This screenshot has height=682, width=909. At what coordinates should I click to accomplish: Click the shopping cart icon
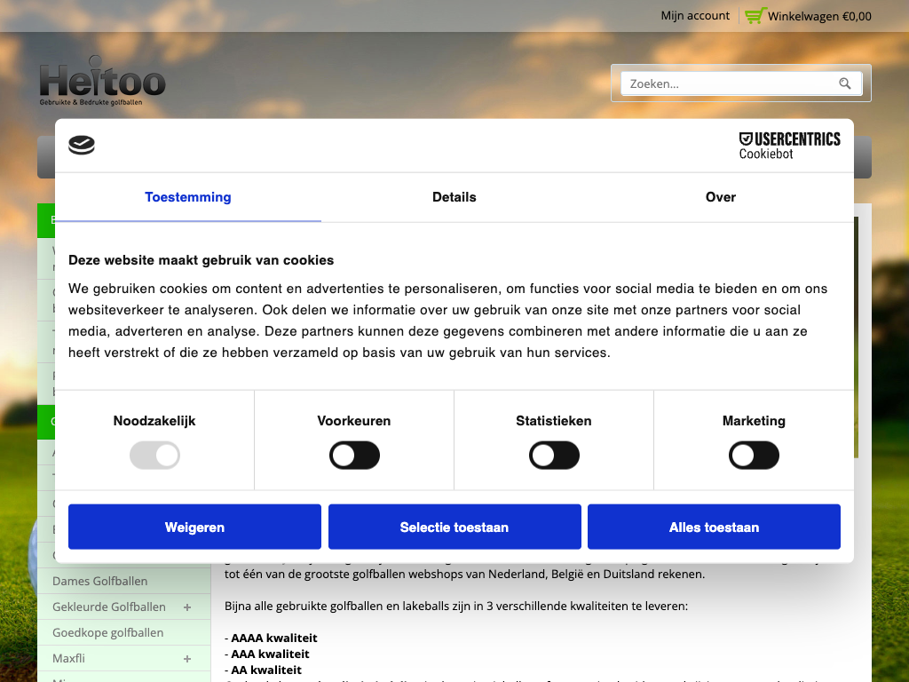tap(755, 16)
